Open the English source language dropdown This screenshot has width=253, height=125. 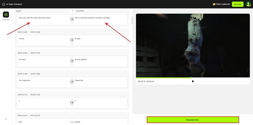(x=42, y=11)
